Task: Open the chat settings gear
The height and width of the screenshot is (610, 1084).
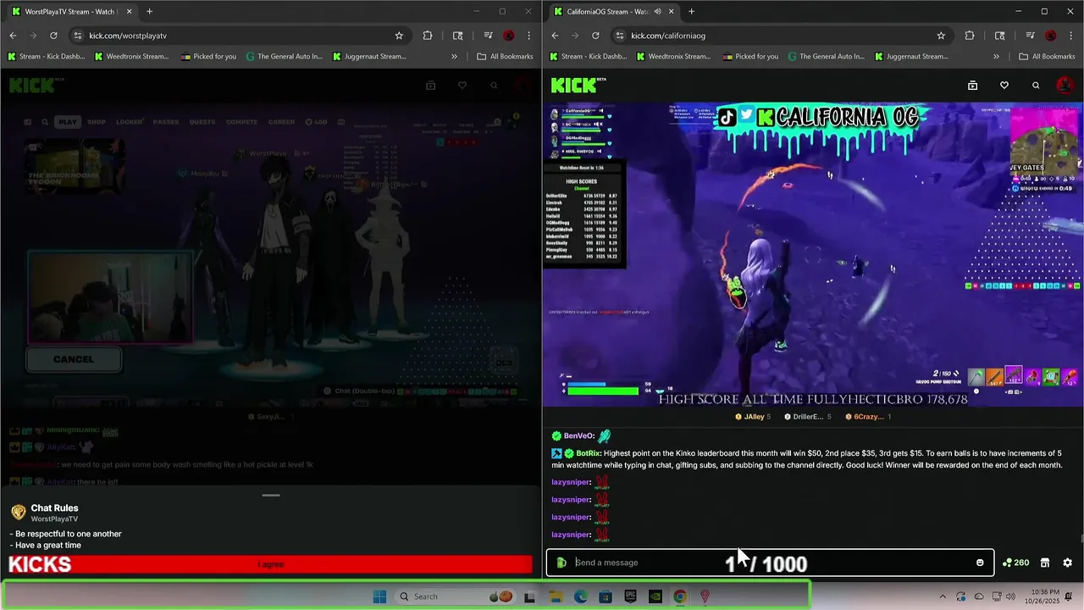Action: click(1067, 563)
